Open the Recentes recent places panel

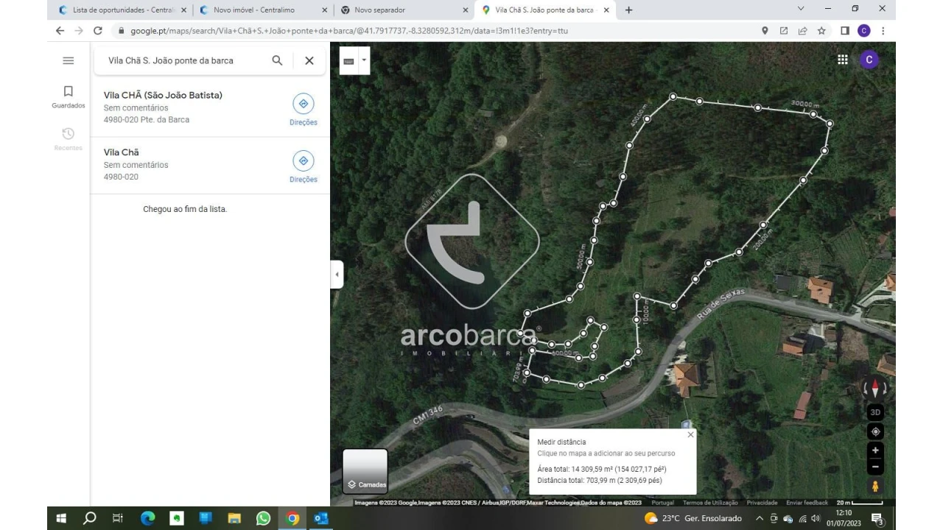coord(68,138)
